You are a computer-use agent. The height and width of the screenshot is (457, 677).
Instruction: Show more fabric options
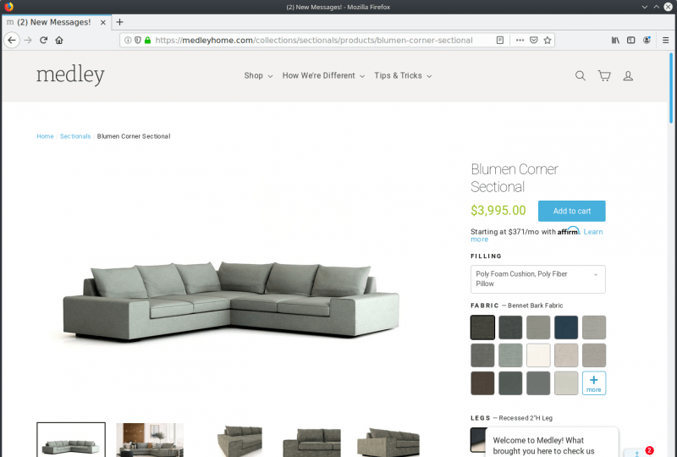(594, 383)
